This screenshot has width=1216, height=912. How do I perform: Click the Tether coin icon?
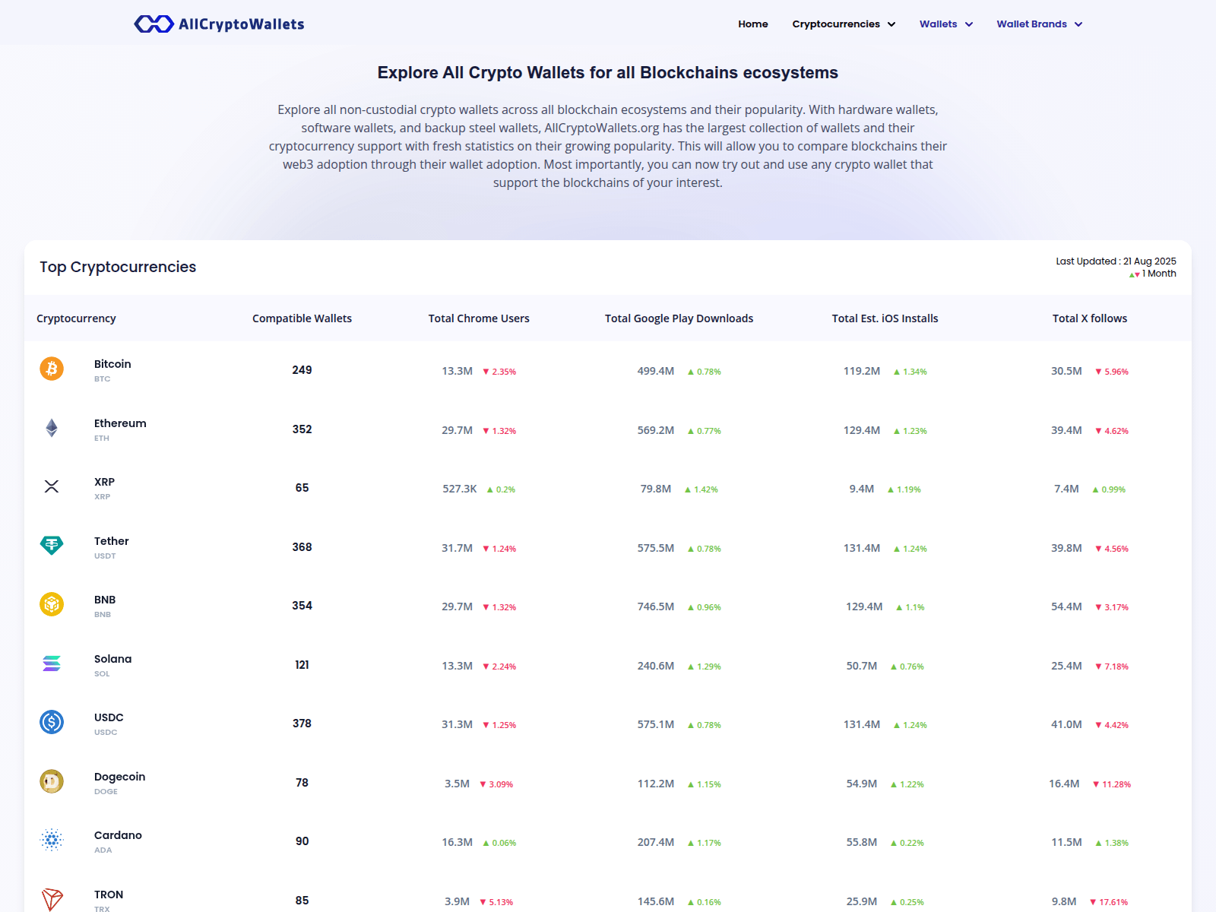(x=52, y=545)
